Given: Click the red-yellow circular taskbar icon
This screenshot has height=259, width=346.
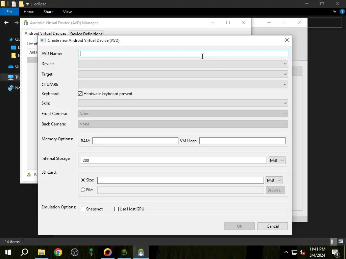Looking at the screenshot, I should pos(108,252).
